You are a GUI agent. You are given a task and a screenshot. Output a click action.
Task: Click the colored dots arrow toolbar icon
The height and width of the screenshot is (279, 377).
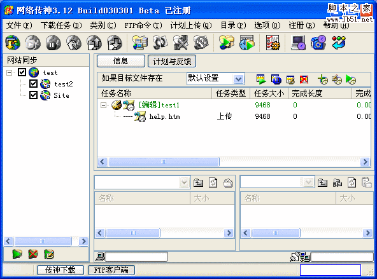tap(339, 43)
